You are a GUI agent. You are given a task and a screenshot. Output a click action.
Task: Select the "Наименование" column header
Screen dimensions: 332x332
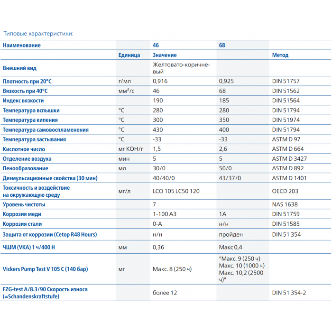(x=22, y=45)
